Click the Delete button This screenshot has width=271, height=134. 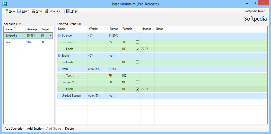coord(69,129)
